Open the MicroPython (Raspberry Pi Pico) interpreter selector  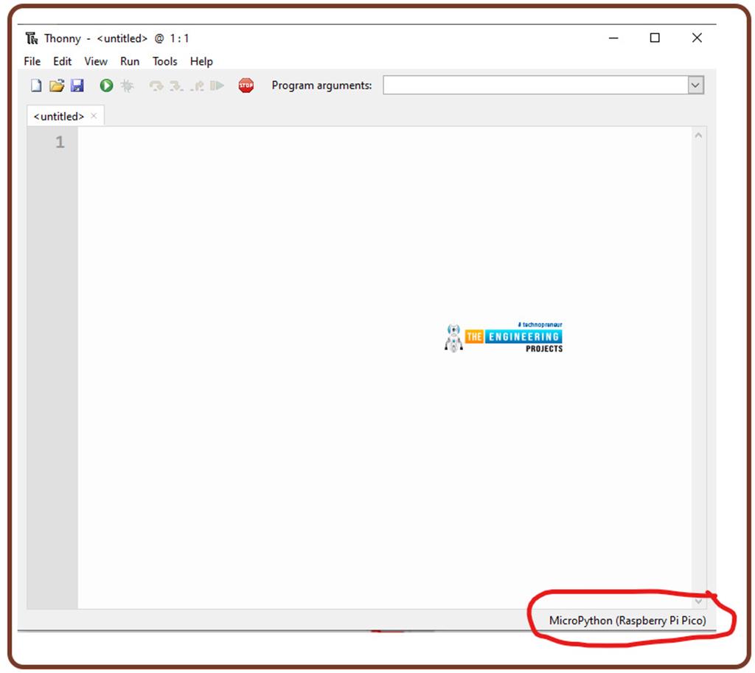tap(627, 621)
